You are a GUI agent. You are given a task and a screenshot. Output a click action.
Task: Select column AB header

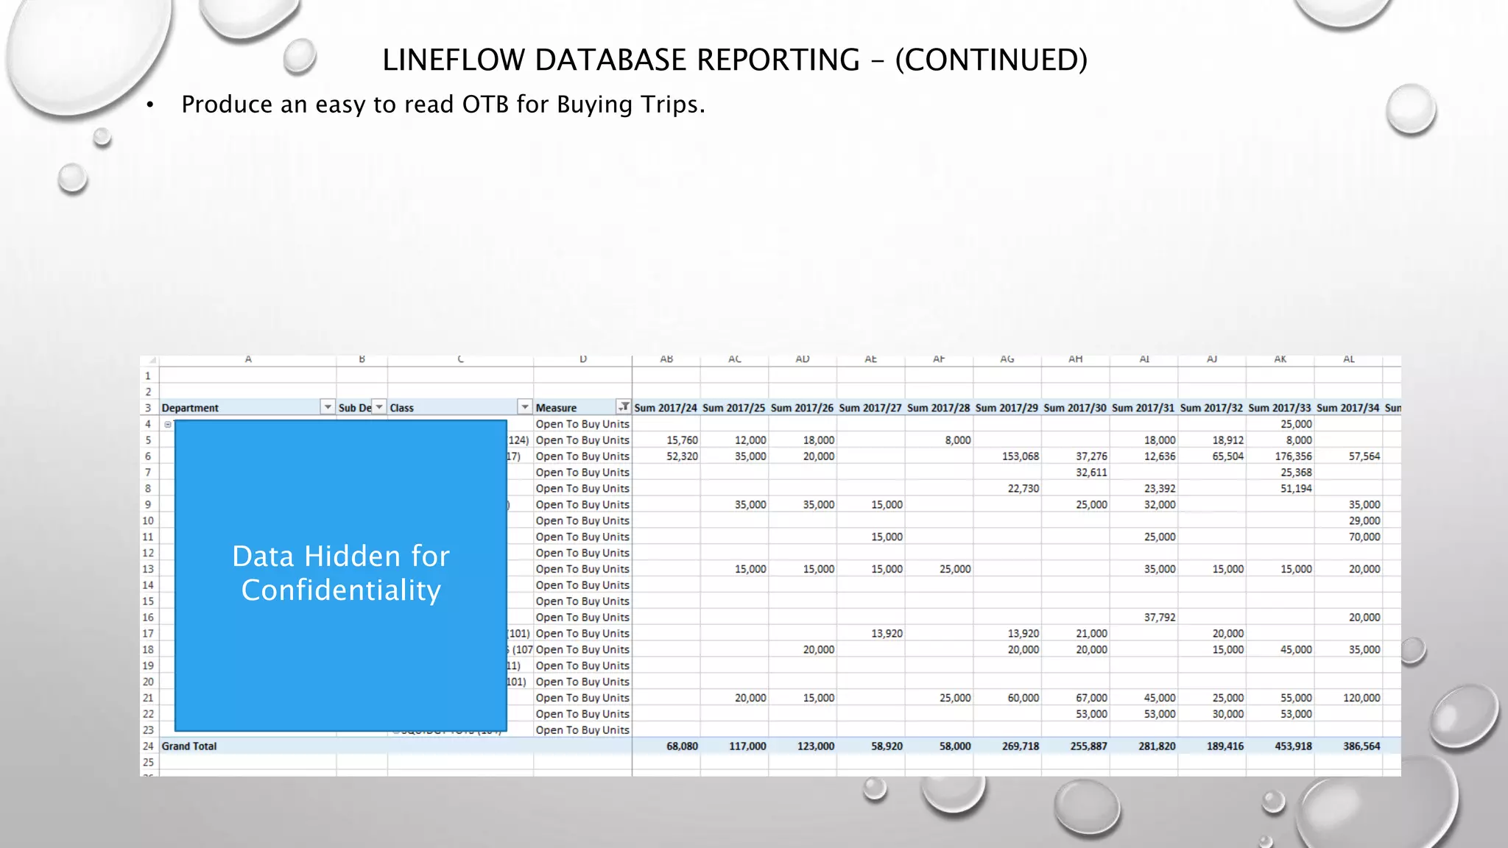[x=666, y=360]
